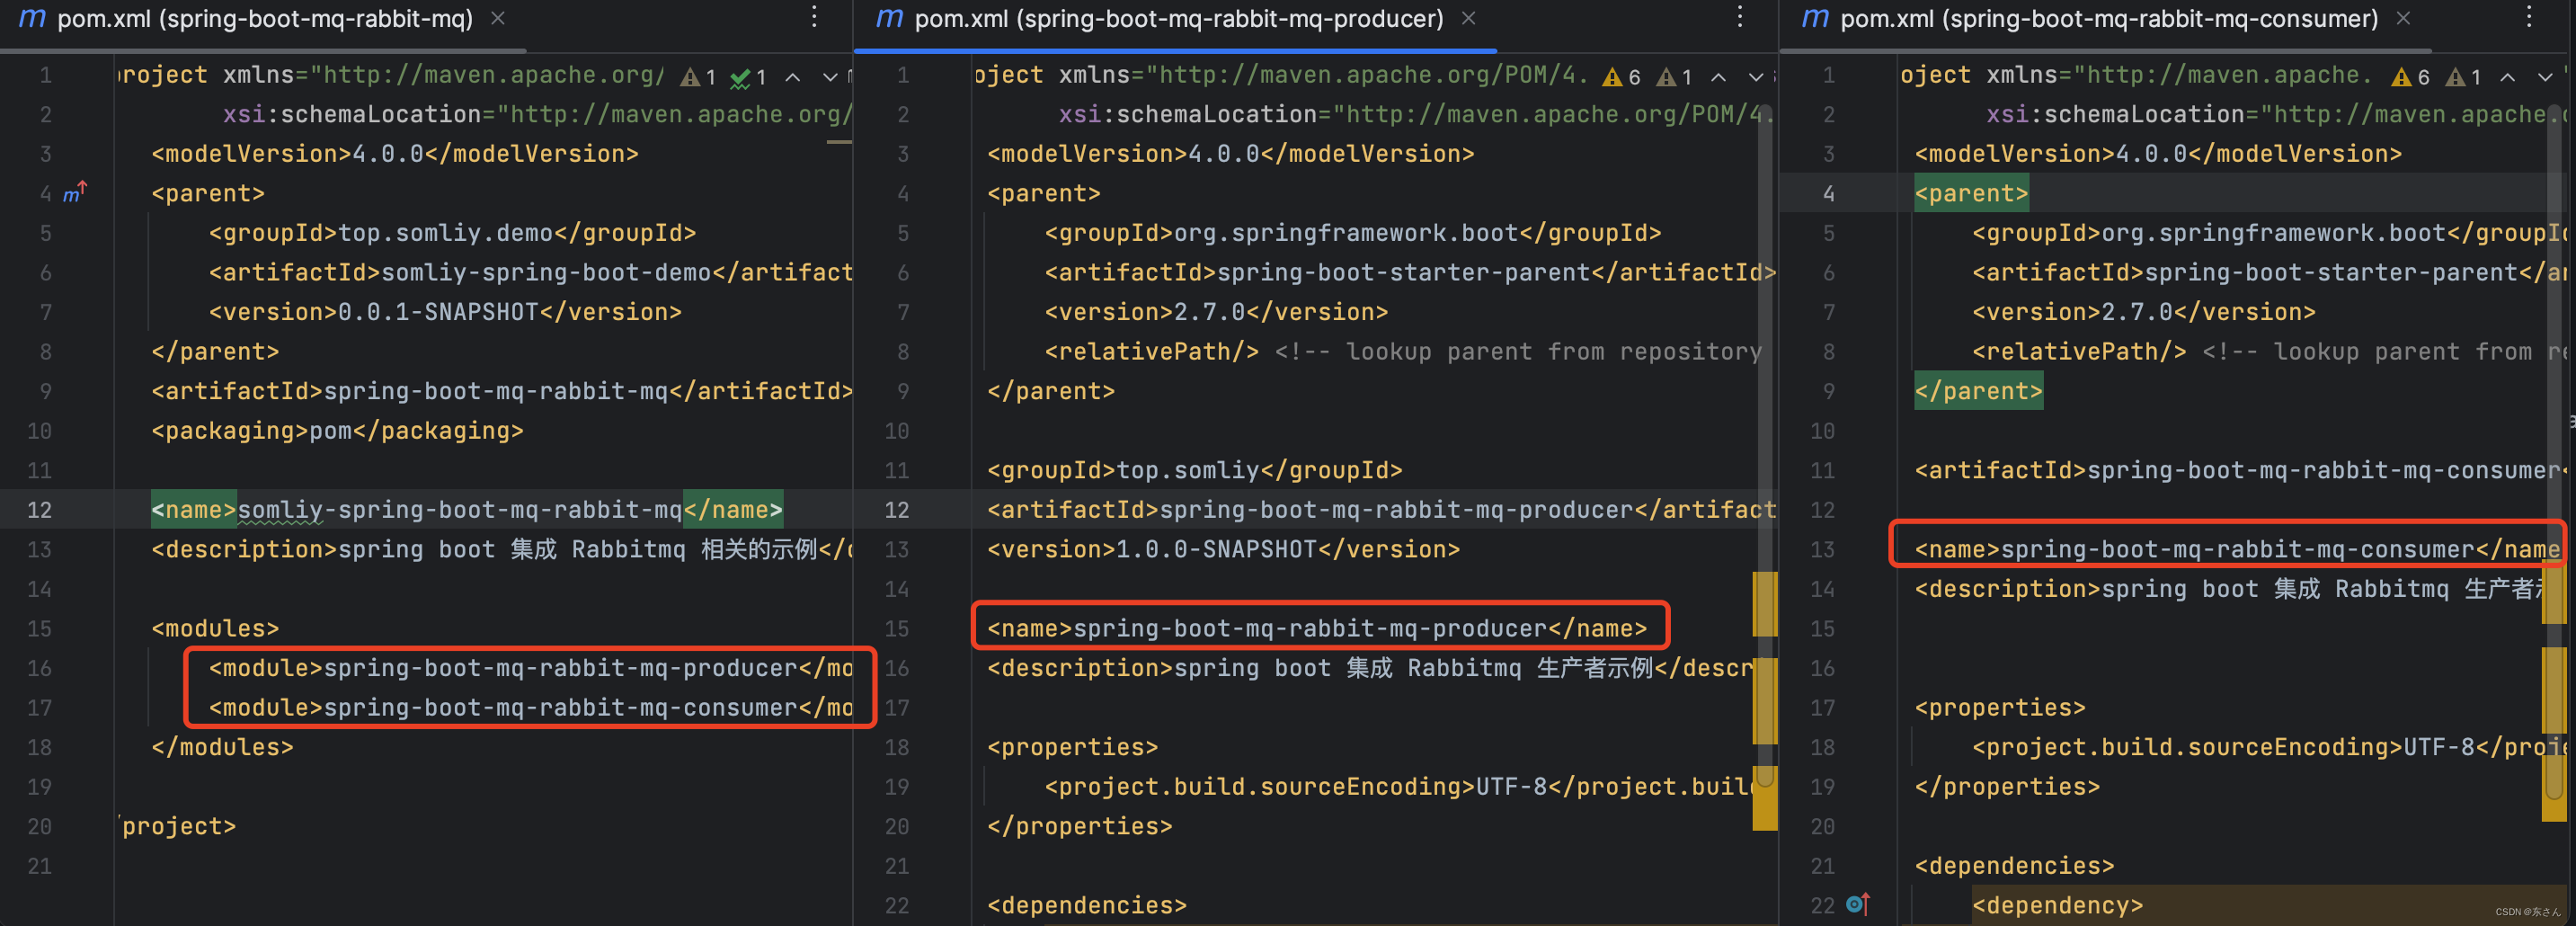Click the opening modules tag in rabbit-mq pom
The height and width of the screenshot is (926, 2576).
(215, 629)
